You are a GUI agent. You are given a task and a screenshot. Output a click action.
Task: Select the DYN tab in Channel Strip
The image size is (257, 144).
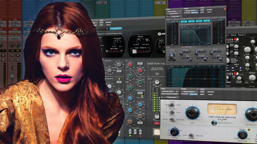pos(199,21)
